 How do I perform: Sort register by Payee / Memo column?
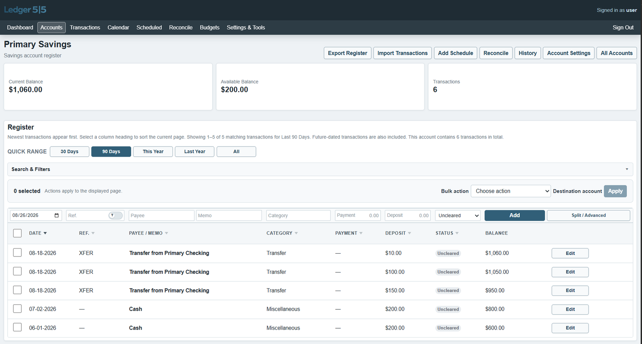coord(148,233)
